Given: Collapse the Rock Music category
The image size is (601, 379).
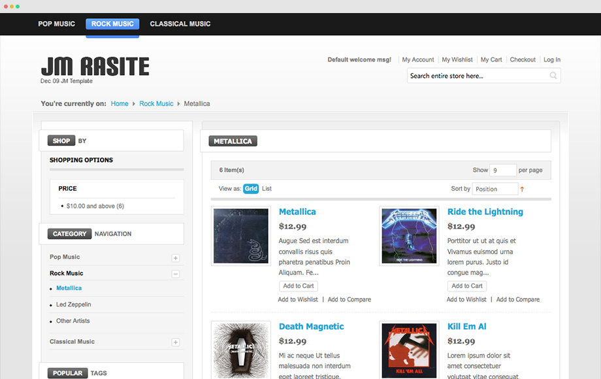Looking at the screenshot, I should click(176, 274).
